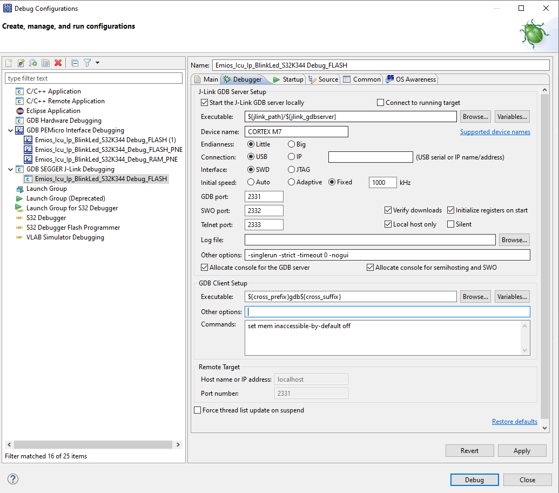Select the Debug Configurations bug icon
Viewport: 559px width, 493px height.
pyautogui.click(x=533, y=34)
